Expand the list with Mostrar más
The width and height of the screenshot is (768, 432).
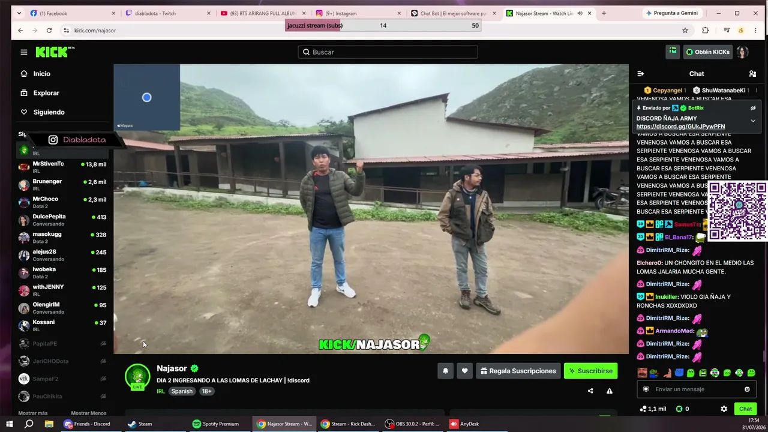[33, 413]
